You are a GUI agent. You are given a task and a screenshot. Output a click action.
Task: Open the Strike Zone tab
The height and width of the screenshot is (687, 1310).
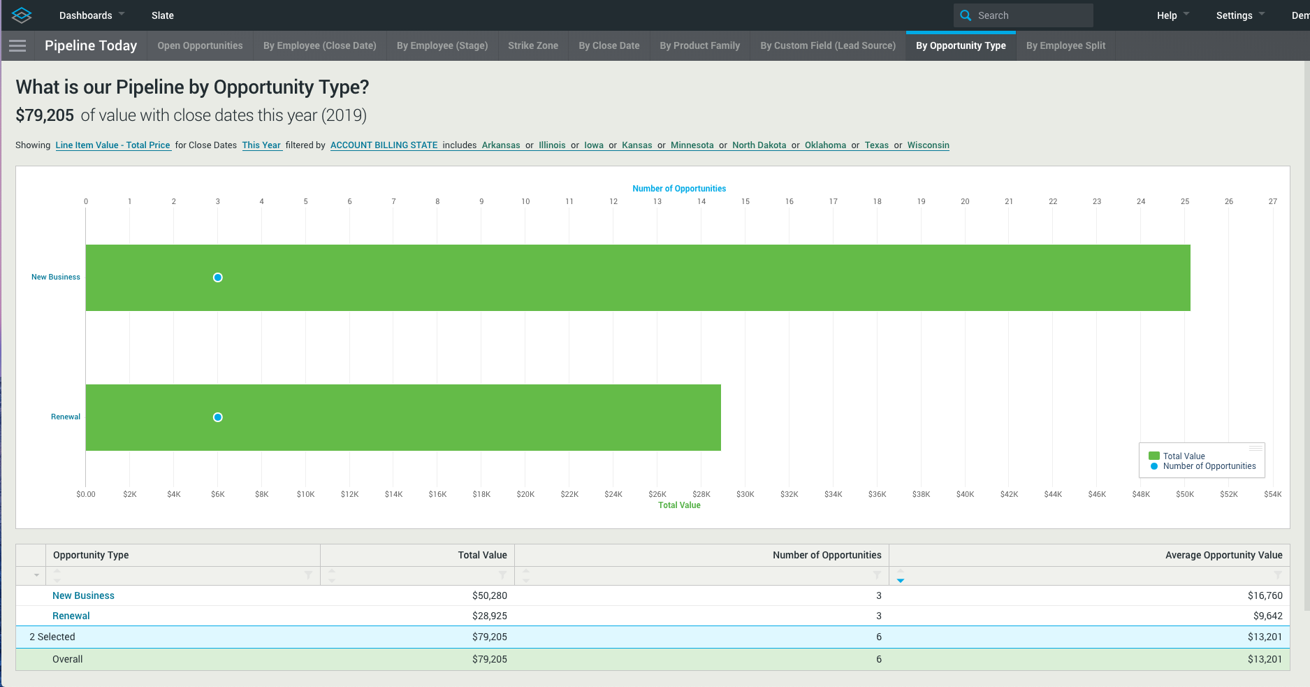point(533,45)
